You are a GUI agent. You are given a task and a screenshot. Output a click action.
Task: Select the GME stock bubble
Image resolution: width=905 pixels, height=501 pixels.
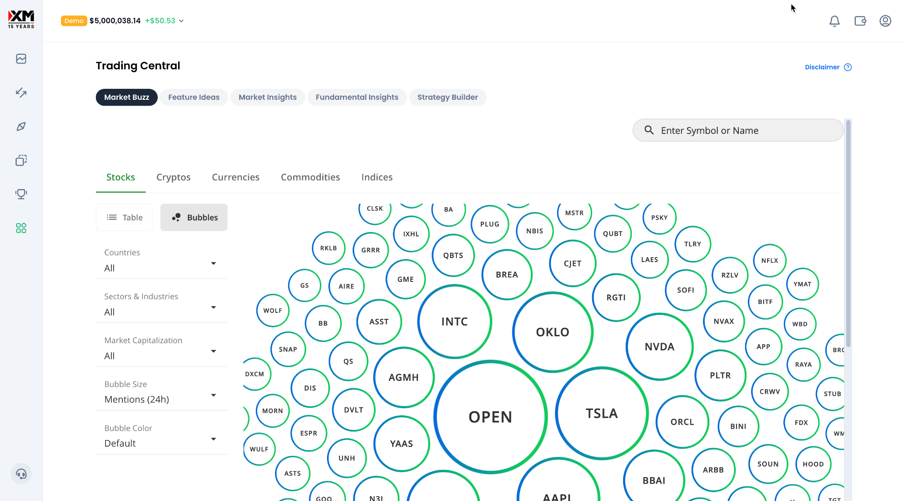(406, 279)
